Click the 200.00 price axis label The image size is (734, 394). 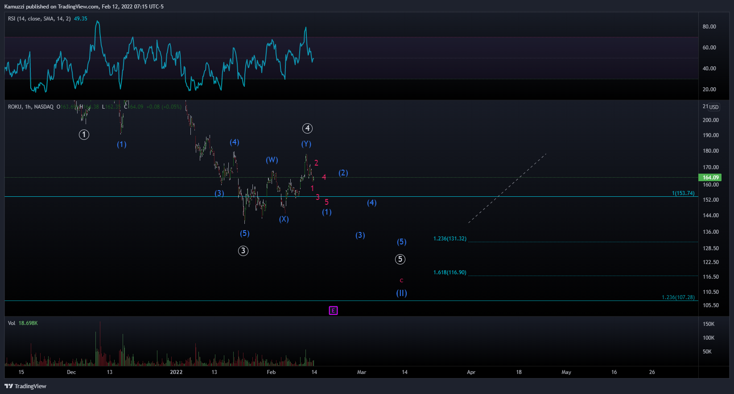point(710,120)
